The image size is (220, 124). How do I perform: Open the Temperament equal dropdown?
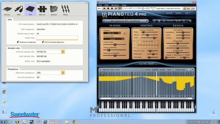point(114,39)
